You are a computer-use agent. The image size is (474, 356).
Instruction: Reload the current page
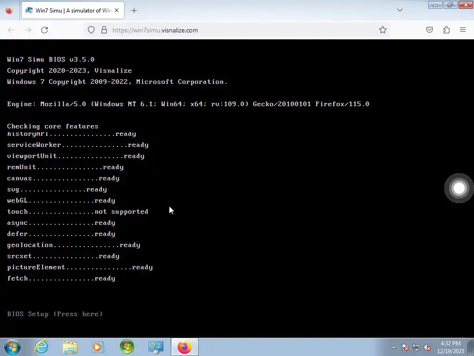[44, 30]
